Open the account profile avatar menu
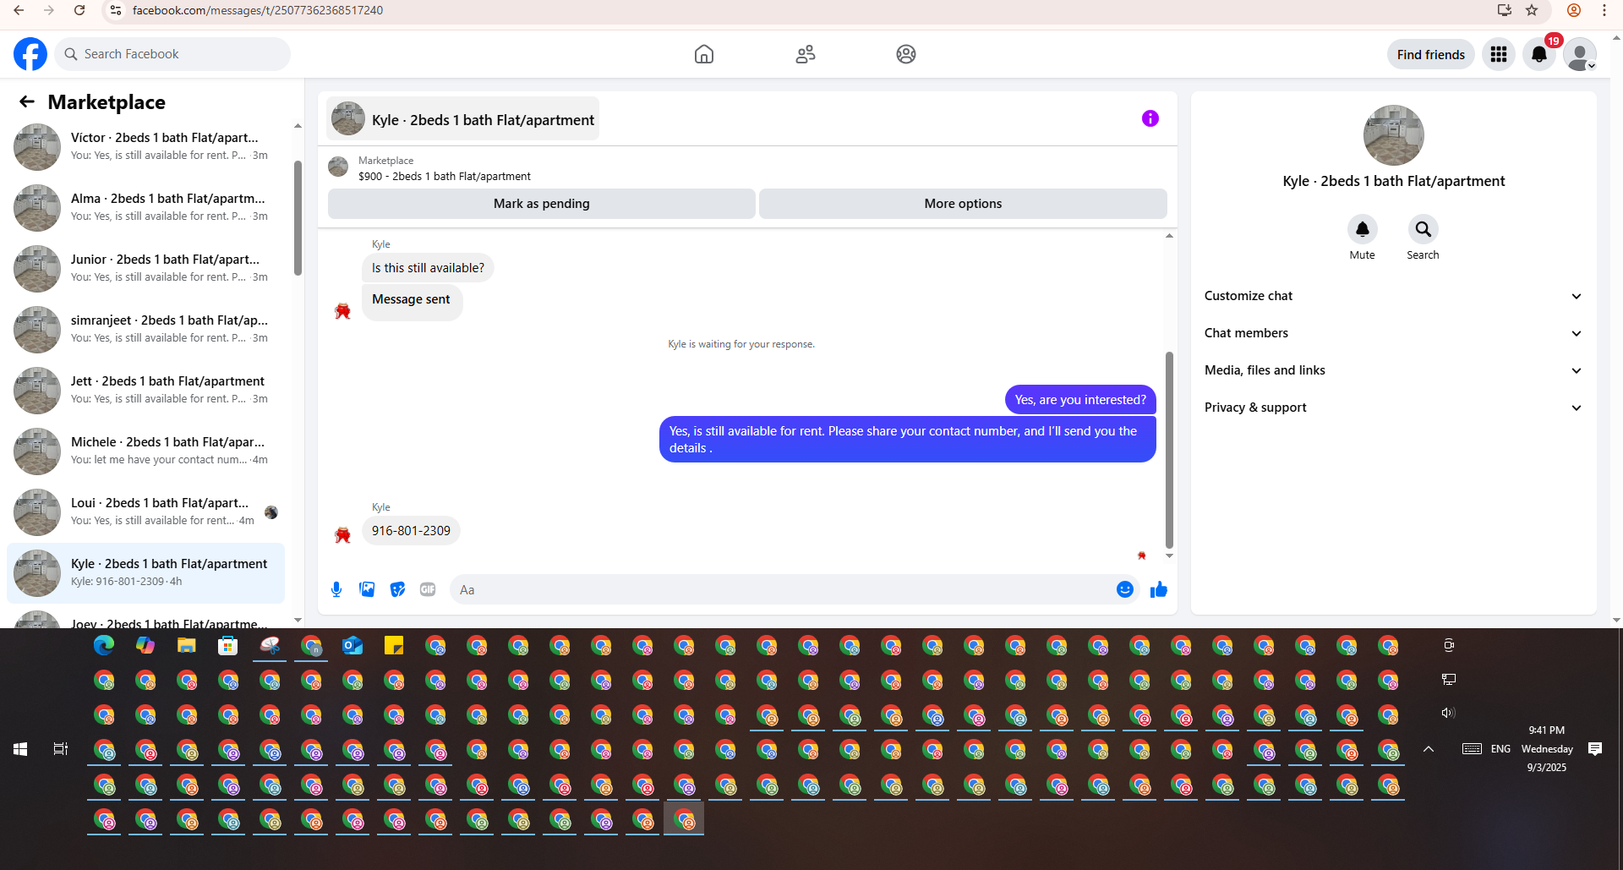The image size is (1623, 870). point(1580,54)
